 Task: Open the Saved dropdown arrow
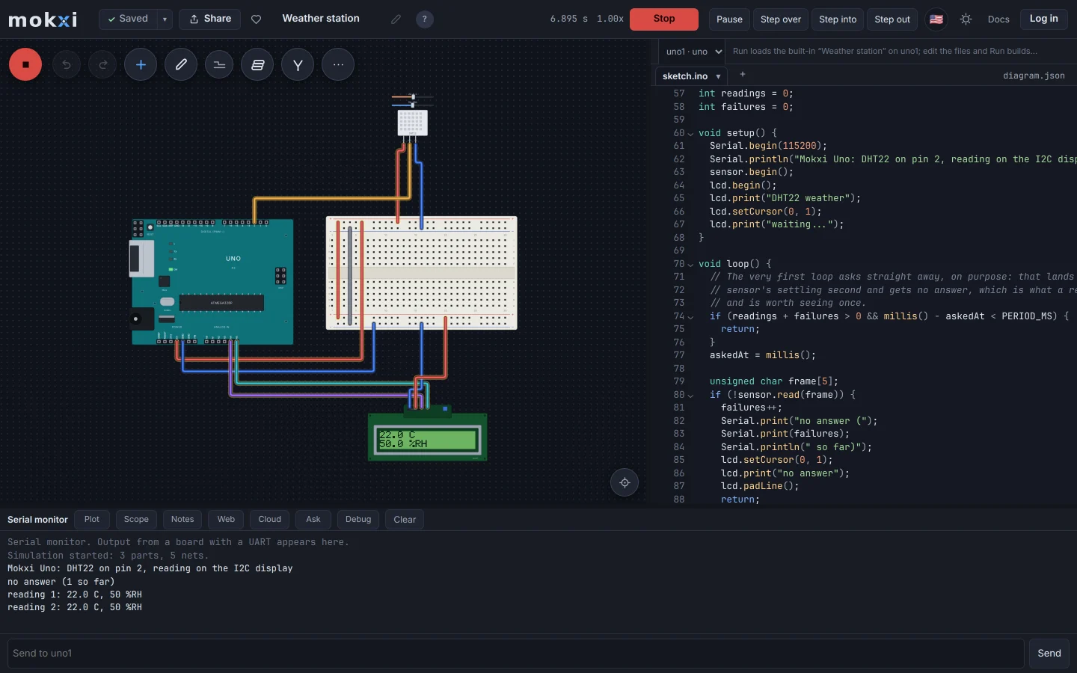165,19
